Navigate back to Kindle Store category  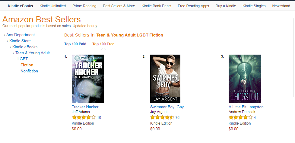coord(20,41)
